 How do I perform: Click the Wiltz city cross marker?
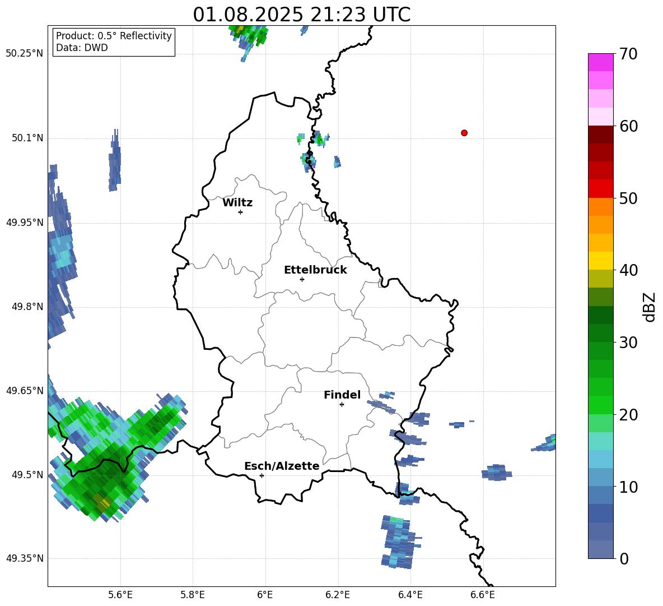[x=241, y=212]
